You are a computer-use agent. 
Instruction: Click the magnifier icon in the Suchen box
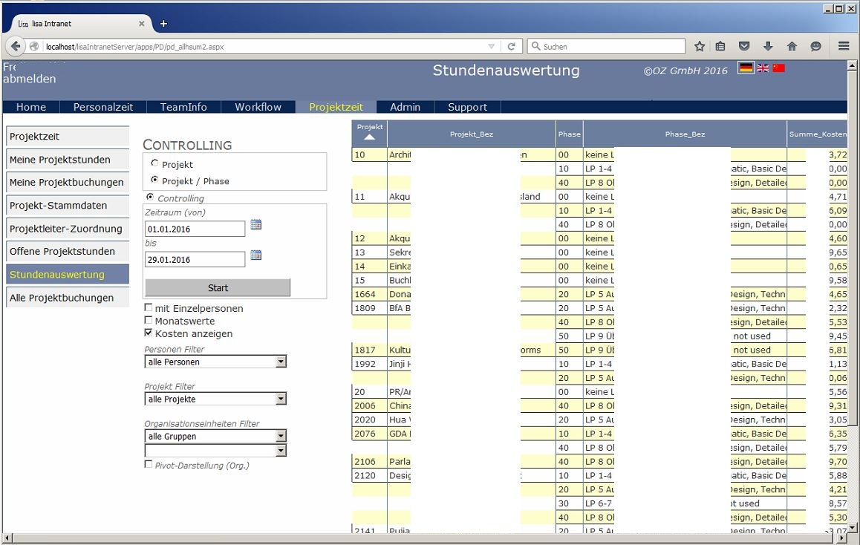pos(536,47)
